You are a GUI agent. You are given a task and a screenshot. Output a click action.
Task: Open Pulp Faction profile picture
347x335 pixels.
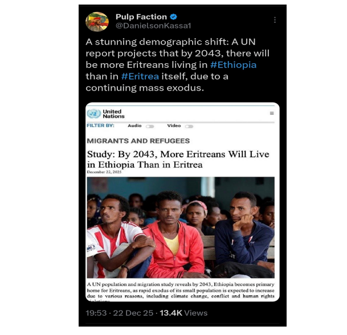(97, 22)
